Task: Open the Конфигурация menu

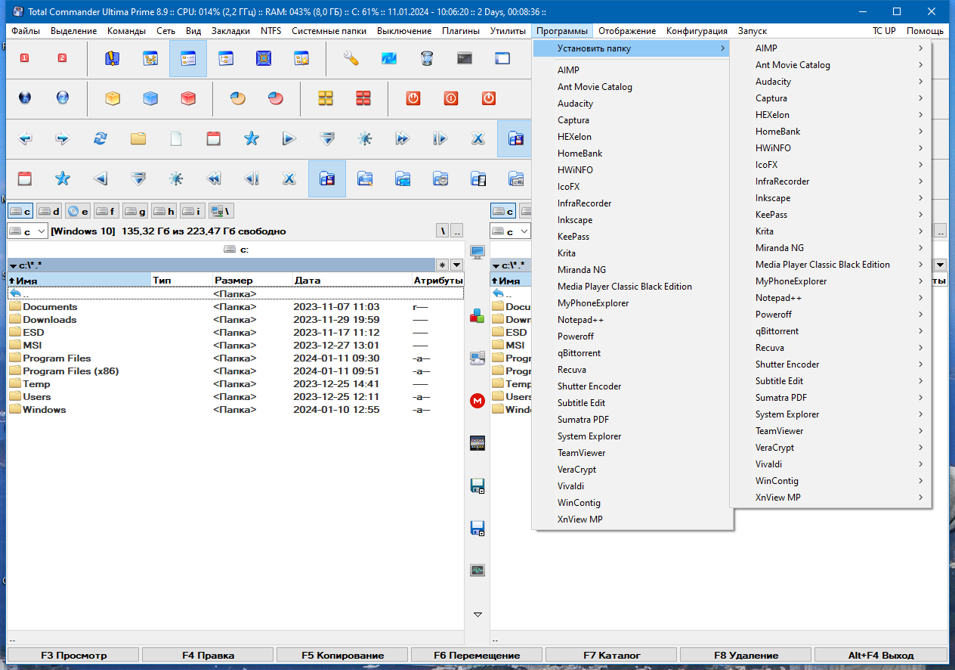Action: point(697,31)
